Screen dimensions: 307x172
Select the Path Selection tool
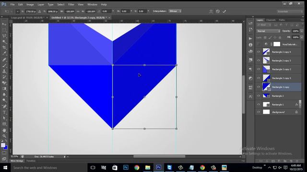[x=4, y=118]
